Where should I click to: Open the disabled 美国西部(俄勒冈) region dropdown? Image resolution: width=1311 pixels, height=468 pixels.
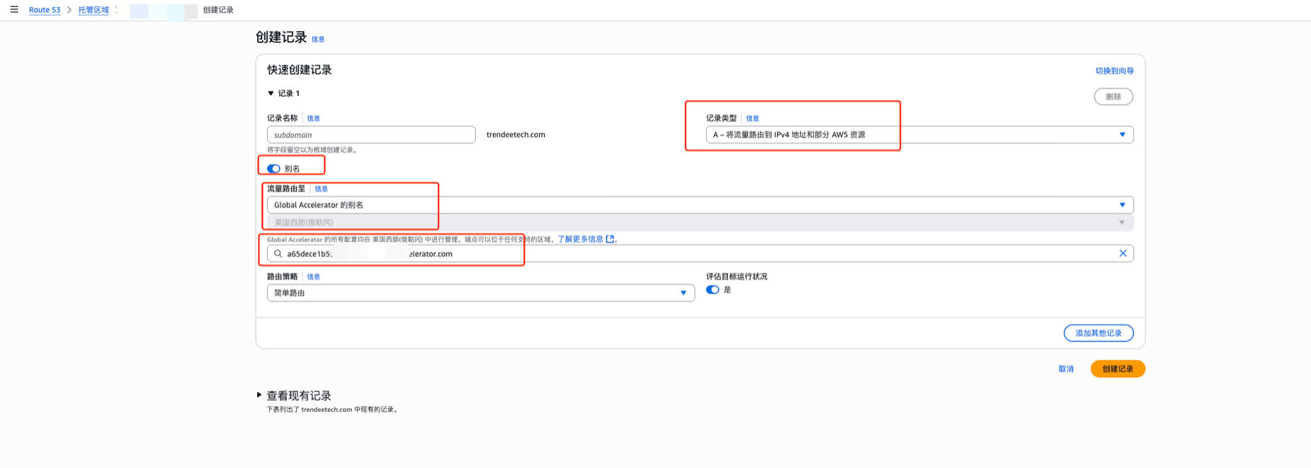700,222
